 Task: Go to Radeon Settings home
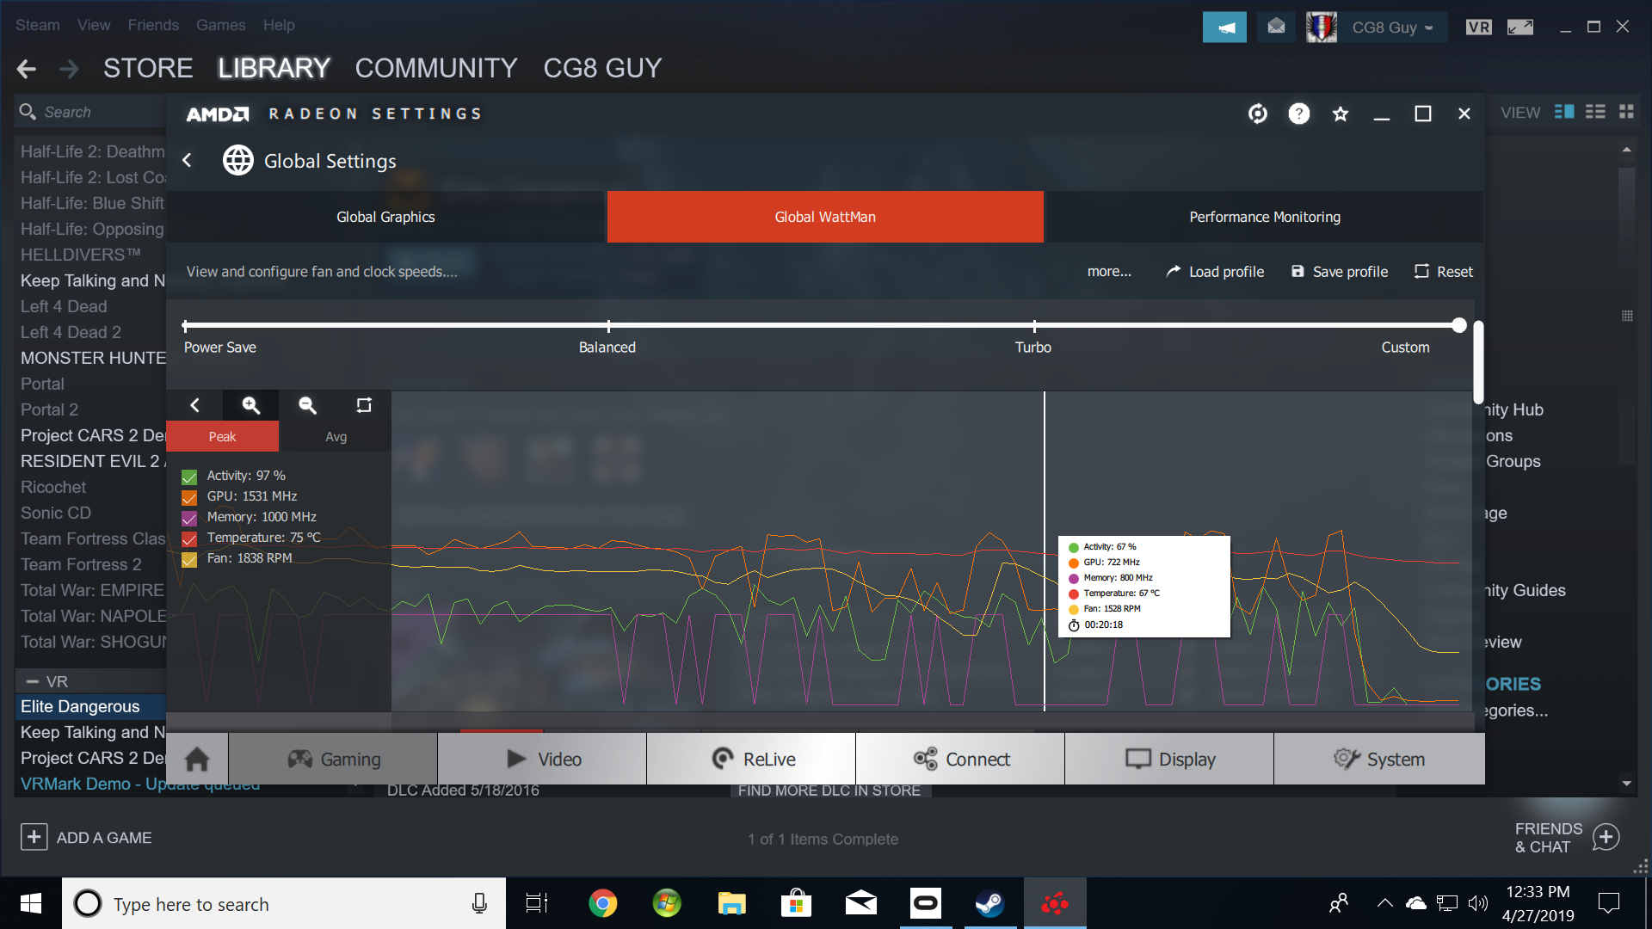point(197,759)
